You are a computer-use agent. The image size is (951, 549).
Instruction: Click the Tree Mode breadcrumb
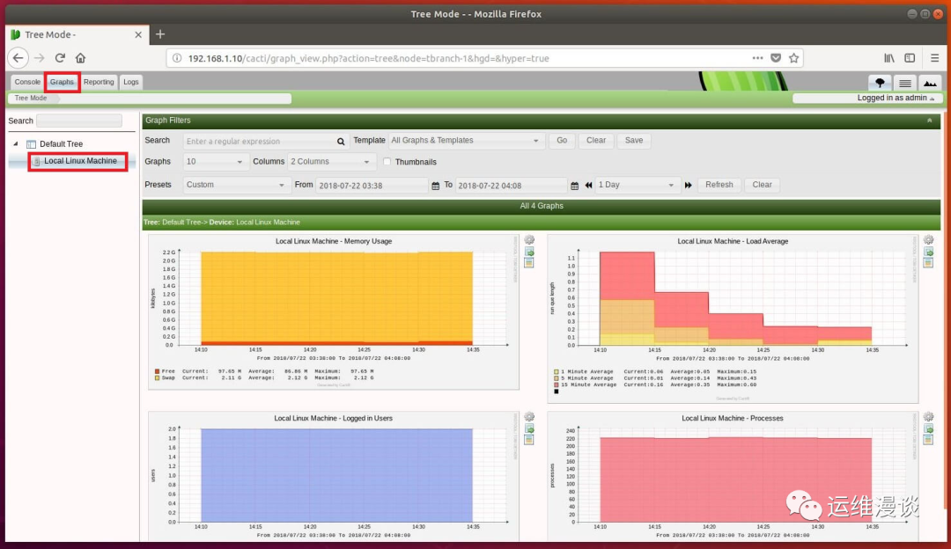point(30,99)
